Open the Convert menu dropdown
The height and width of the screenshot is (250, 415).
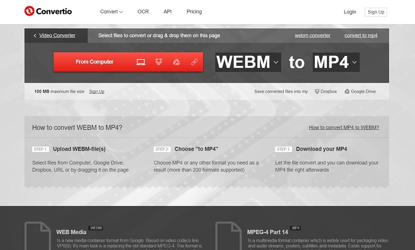click(x=112, y=11)
